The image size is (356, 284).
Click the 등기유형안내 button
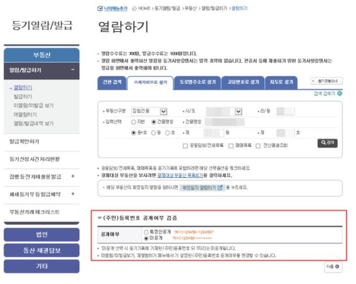click(x=326, y=81)
